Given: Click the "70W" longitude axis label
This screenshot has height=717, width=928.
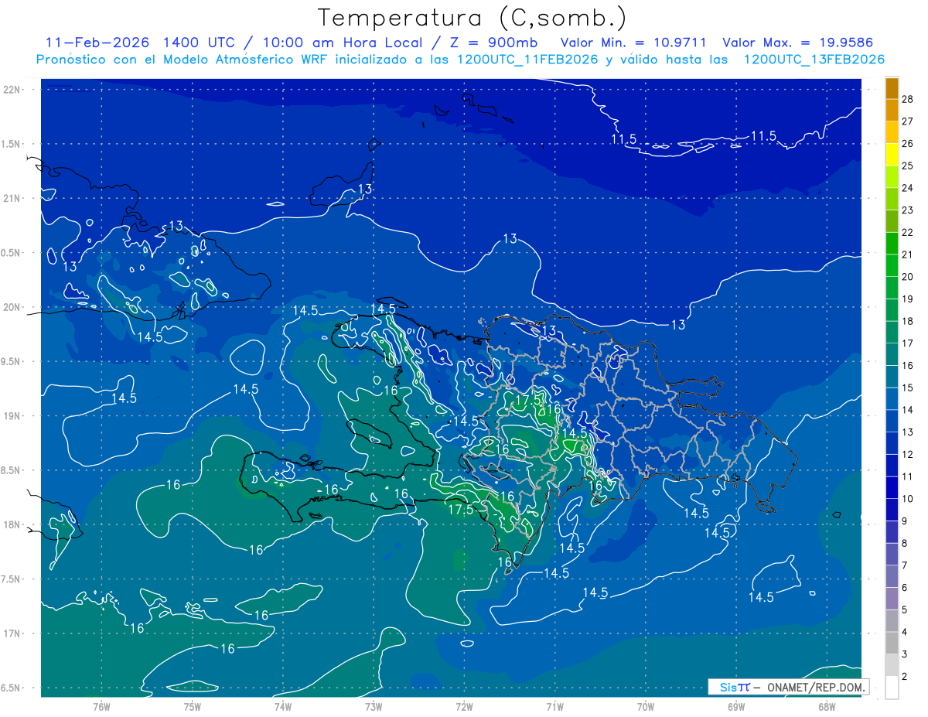Looking at the screenshot, I should [x=646, y=706].
